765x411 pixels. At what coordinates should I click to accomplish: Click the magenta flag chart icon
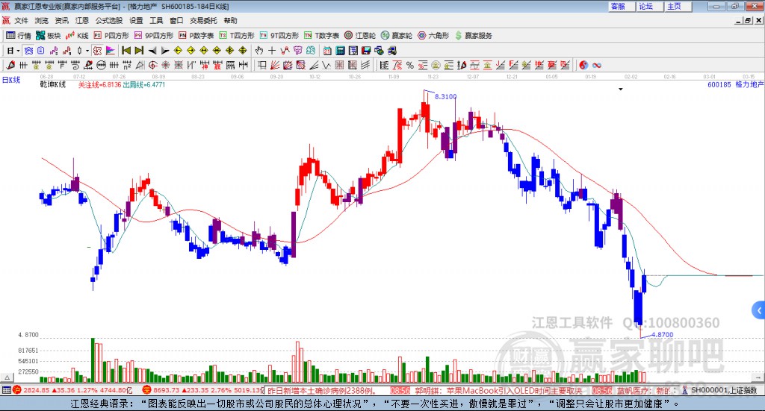tap(111, 51)
